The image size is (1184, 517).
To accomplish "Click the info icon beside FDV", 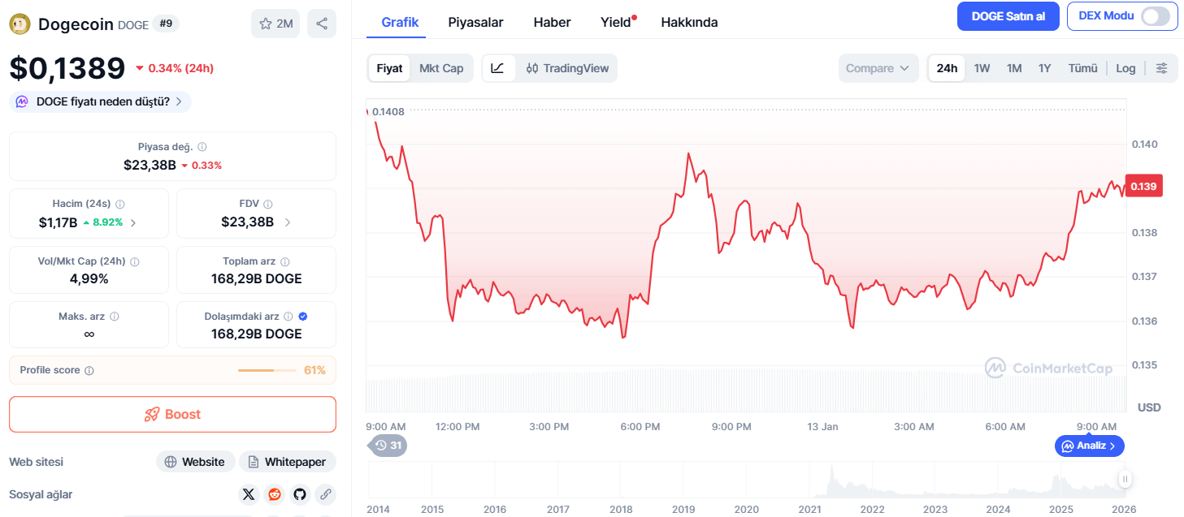I will click(268, 205).
